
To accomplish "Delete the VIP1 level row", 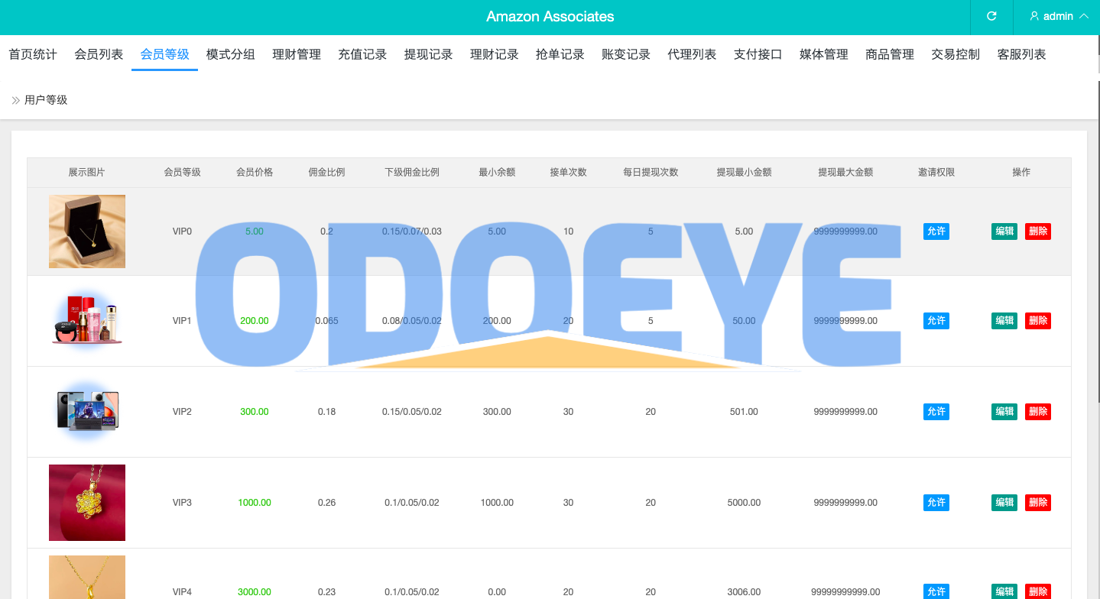I will click(x=1037, y=321).
